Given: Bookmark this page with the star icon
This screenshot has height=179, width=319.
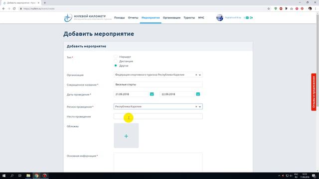Looking at the screenshot, I should (x=269, y=9).
